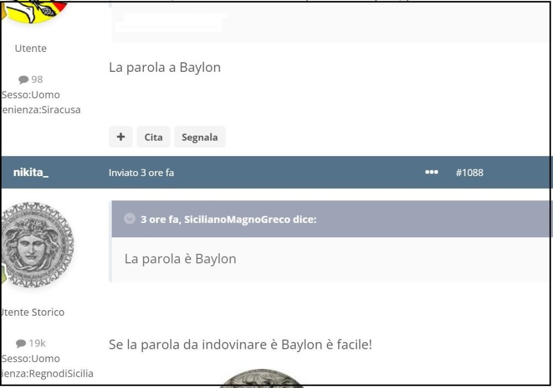Image resolution: width=553 pixels, height=388 pixels.
Task: Open post number #1088 link
Action: [x=469, y=173]
